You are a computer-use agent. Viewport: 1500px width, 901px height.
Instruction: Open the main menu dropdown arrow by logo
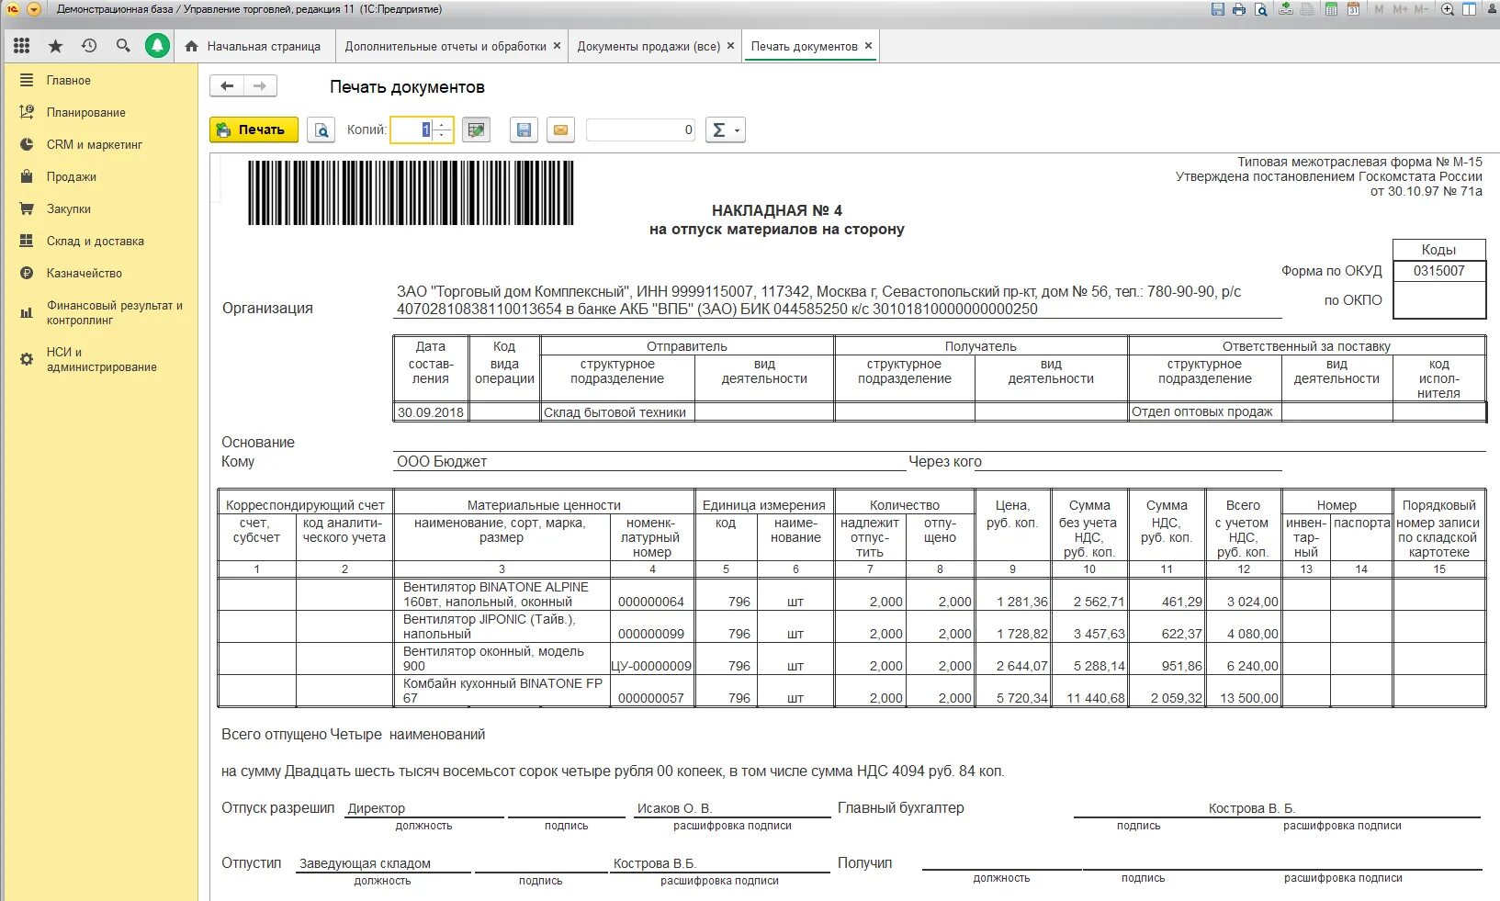coord(34,9)
